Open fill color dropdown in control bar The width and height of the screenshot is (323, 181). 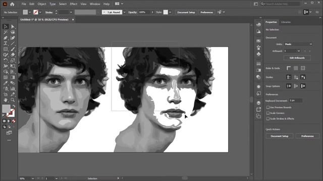[x=30, y=12]
